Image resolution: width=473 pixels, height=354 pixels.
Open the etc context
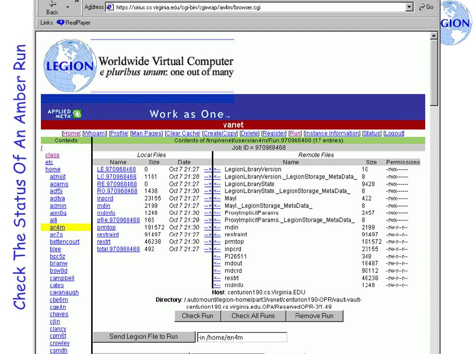pyautogui.click(x=49, y=162)
